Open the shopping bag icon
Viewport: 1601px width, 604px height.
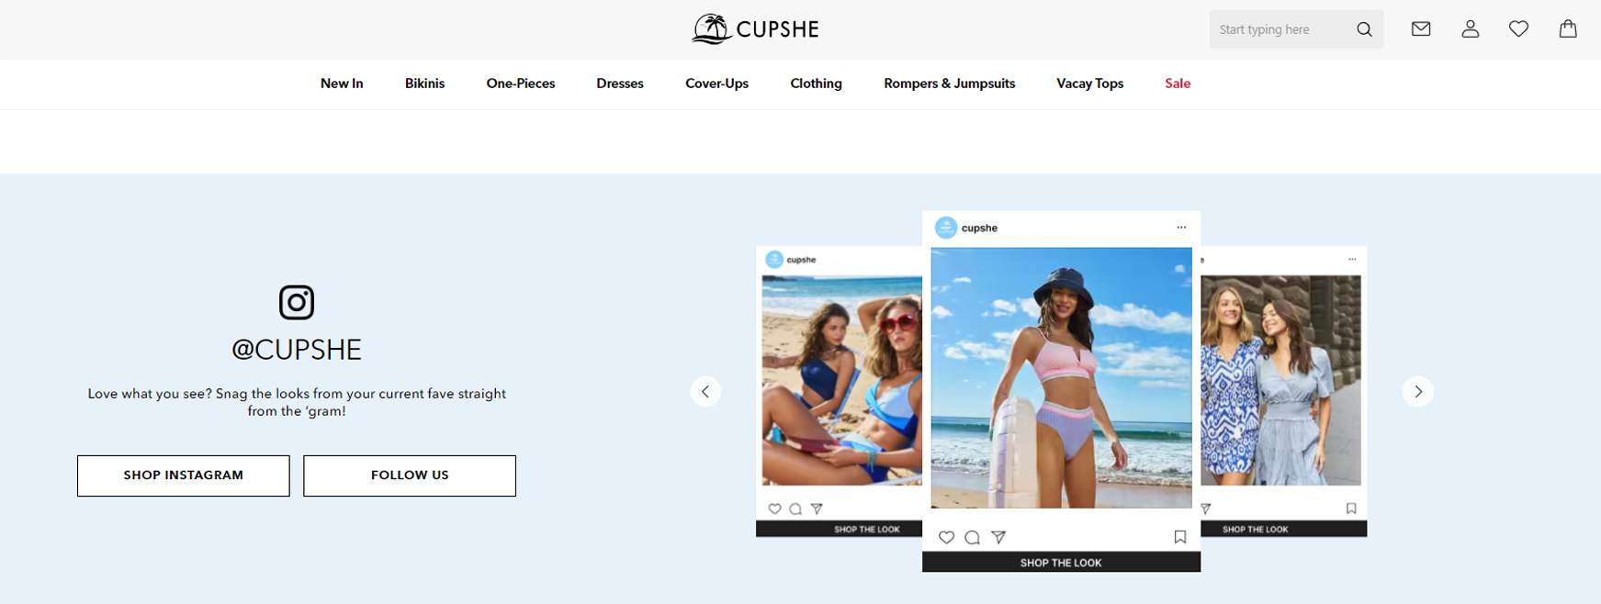point(1568,28)
